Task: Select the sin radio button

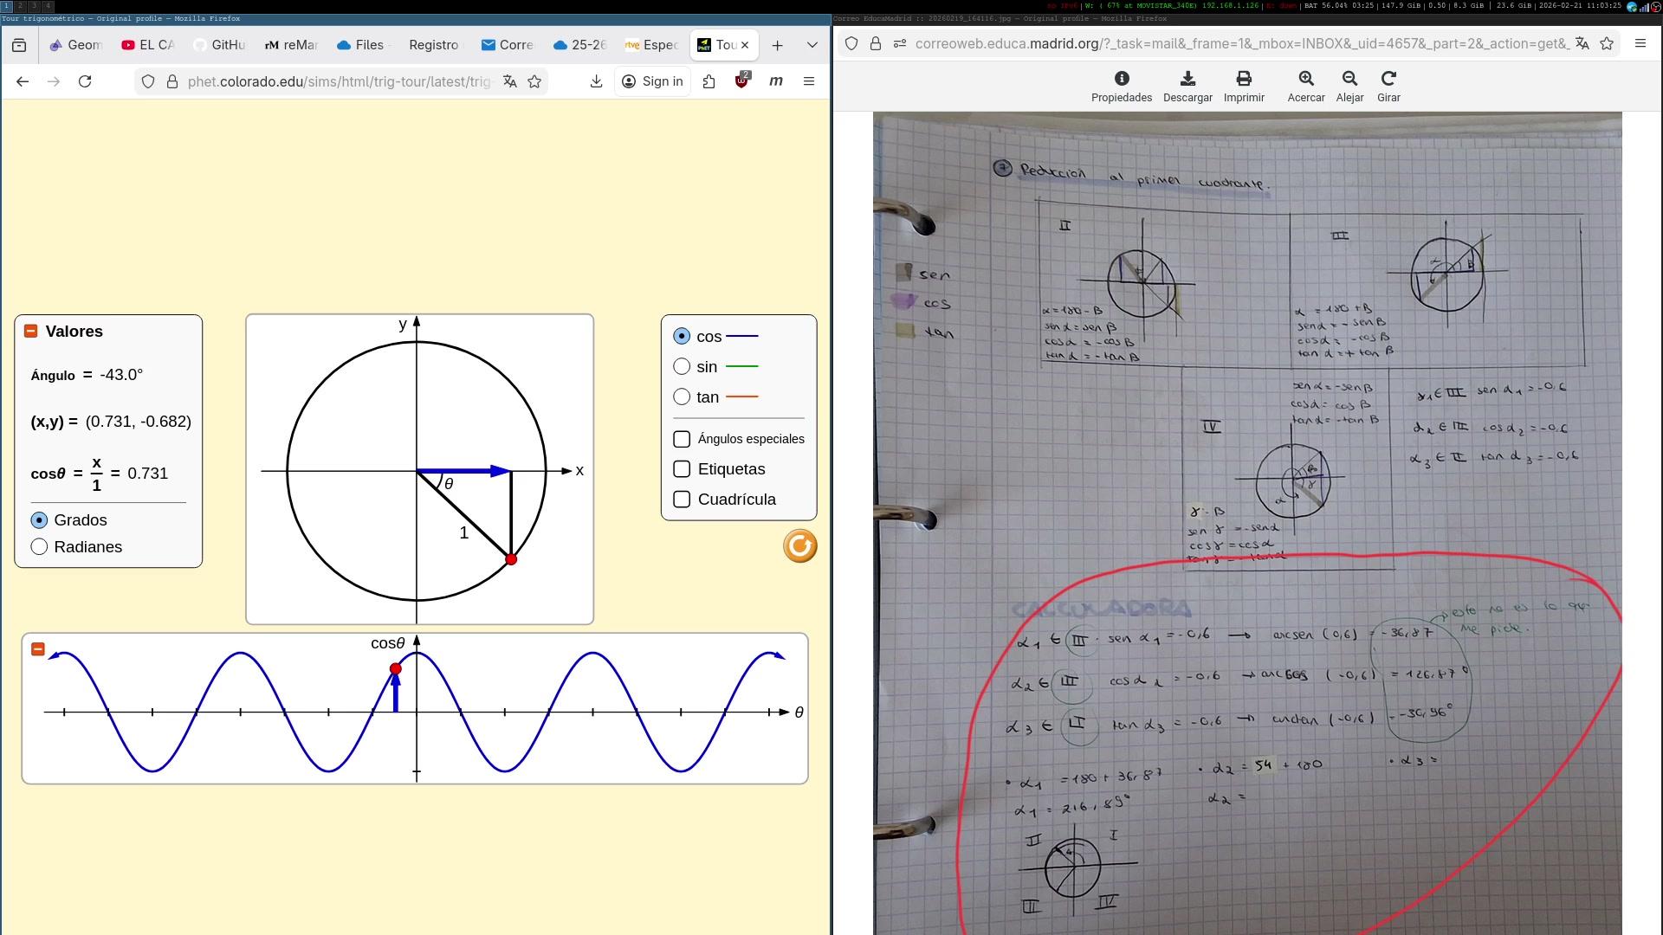Action: (682, 367)
